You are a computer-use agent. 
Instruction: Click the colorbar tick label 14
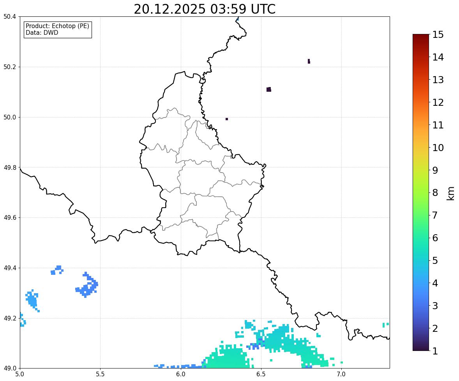click(x=438, y=57)
